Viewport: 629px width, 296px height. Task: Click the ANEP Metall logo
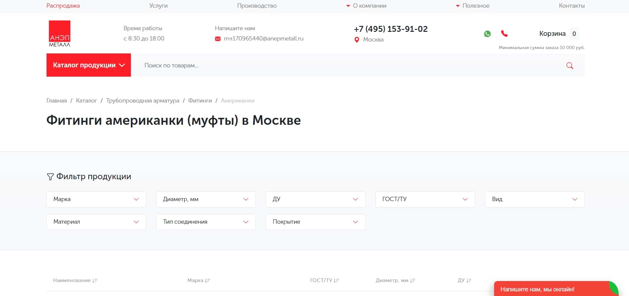coord(60,34)
